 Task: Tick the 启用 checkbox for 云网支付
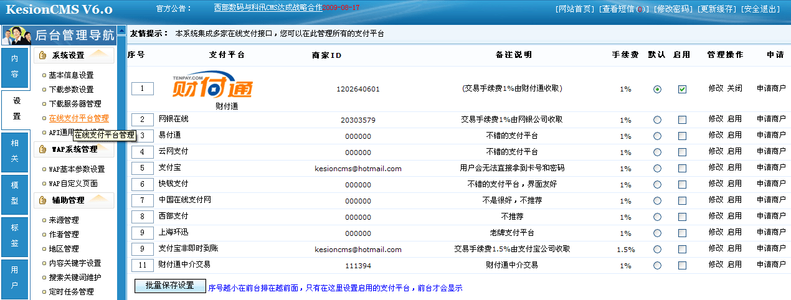pyautogui.click(x=683, y=152)
